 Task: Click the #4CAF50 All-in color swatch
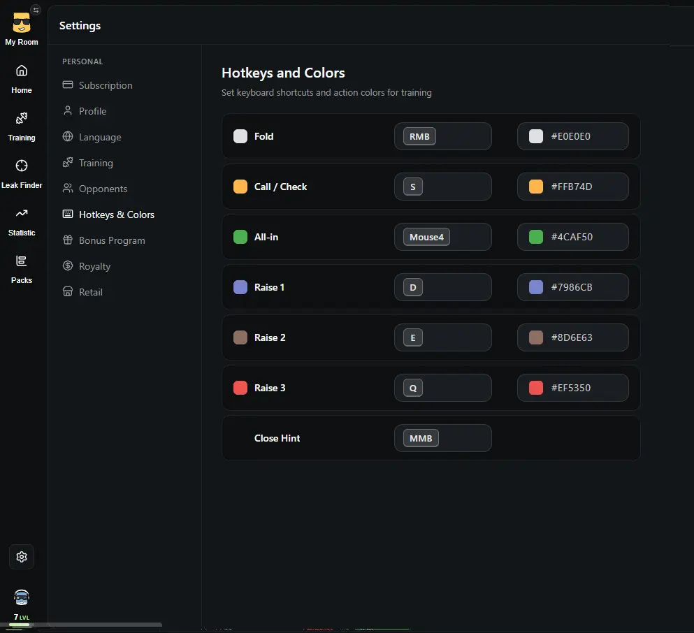tap(536, 237)
